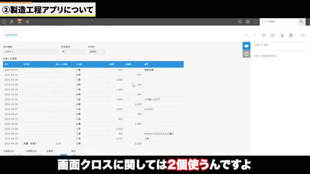The image size is (310, 174).
Task: Focus the app search field
Action: click(278, 22)
